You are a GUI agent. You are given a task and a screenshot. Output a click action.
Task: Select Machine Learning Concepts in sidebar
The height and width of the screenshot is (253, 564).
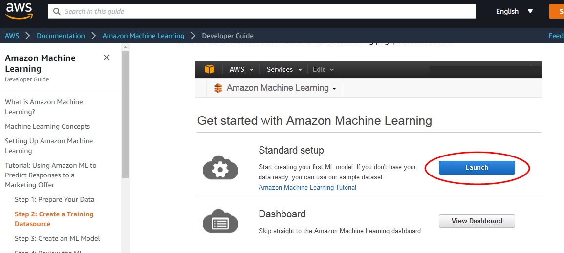[47, 126]
